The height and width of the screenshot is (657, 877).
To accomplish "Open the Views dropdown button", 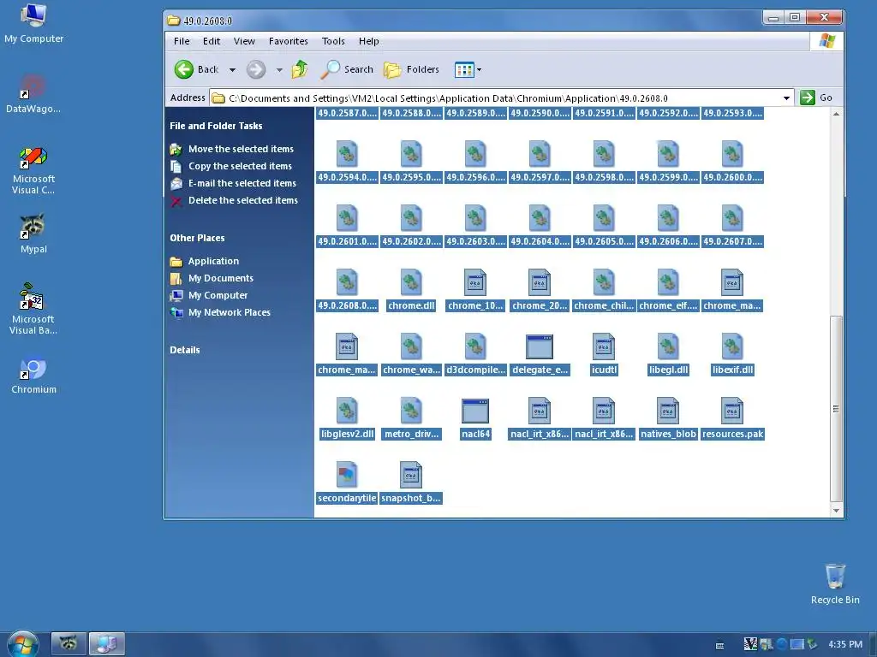I will click(468, 70).
